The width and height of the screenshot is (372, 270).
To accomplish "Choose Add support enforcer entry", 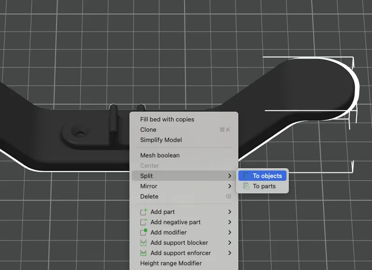I will tap(184, 253).
